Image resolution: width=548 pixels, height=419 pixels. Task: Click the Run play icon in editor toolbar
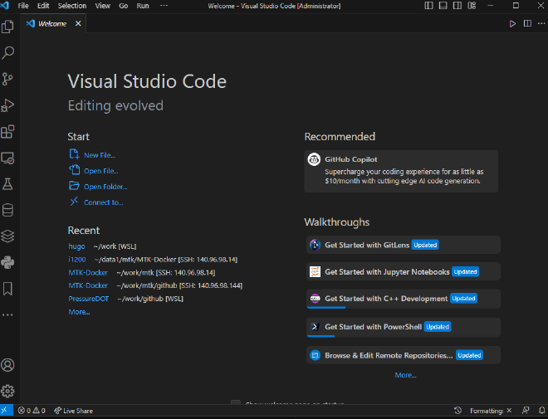click(x=512, y=23)
